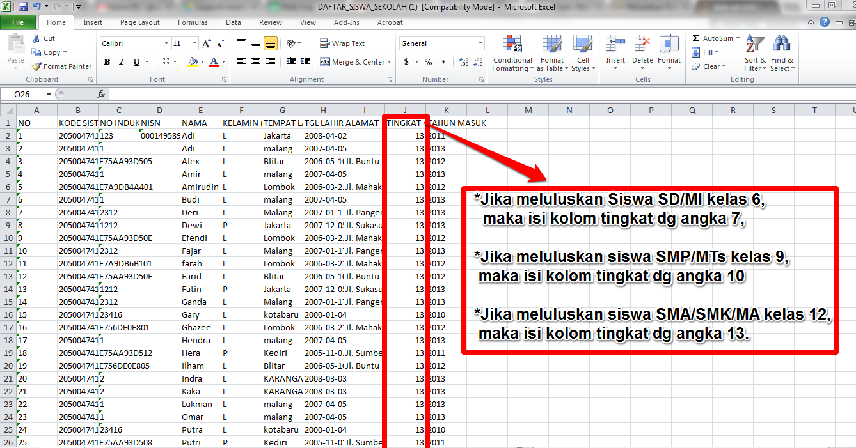Open Excel Help question mark icon

pyautogui.click(x=825, y=22)
